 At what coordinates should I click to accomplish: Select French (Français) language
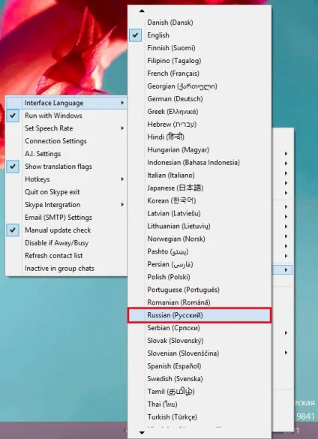199,74
